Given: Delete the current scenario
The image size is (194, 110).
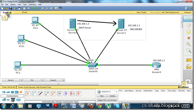Looking at the screenshot, I should [x=112, y=96].
